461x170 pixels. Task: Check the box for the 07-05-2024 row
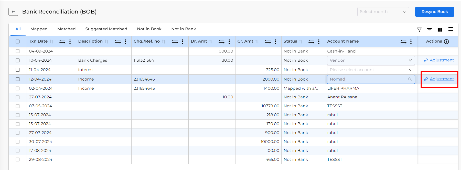[18, 106]
